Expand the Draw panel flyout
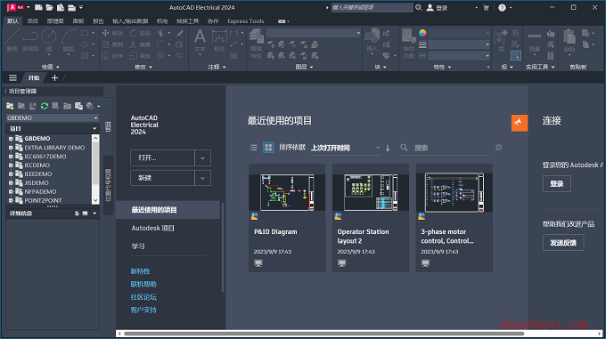The height and width of the screenshot is (339, 606). click(51, 67)
